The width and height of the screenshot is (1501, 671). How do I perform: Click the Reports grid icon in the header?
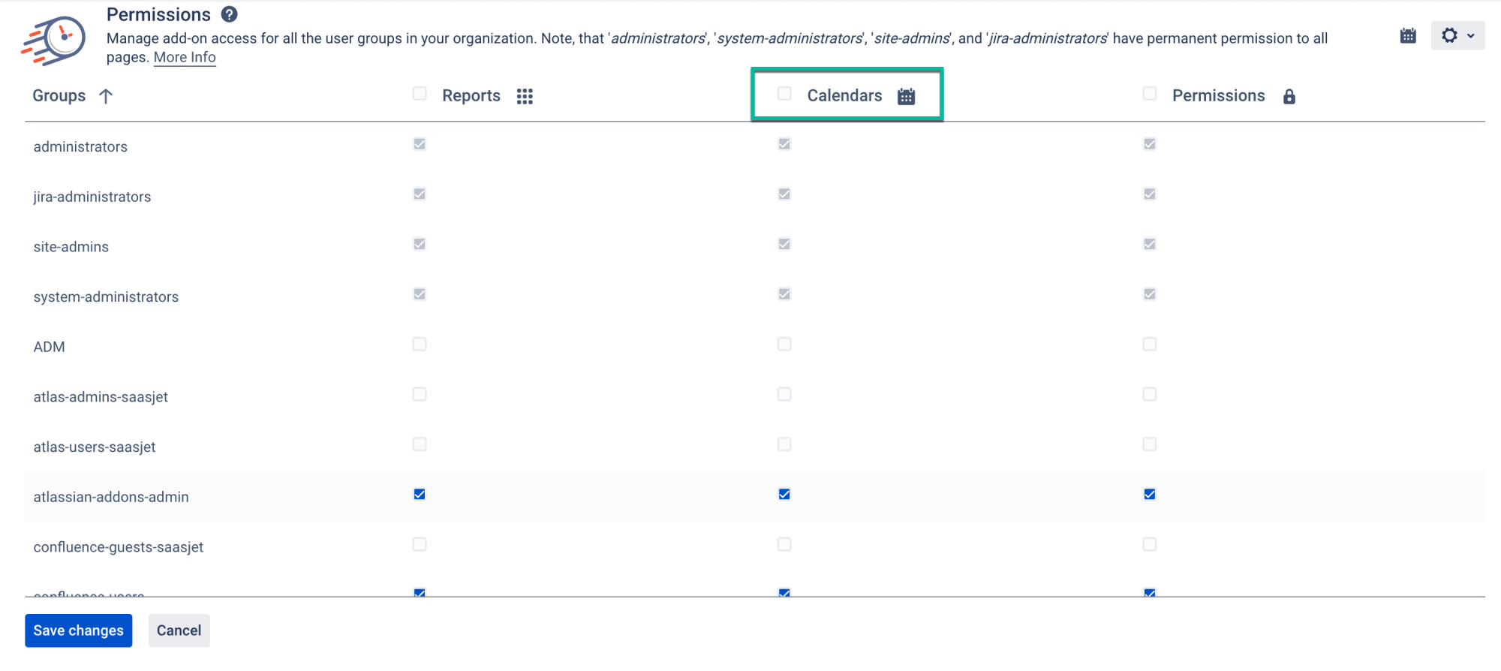point(525,96)
